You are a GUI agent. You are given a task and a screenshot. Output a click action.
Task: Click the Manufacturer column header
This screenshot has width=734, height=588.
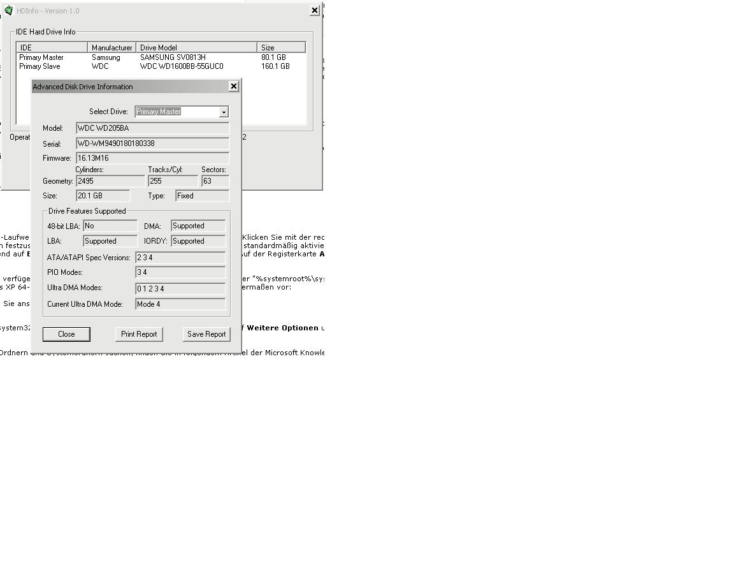pos(112,47)
